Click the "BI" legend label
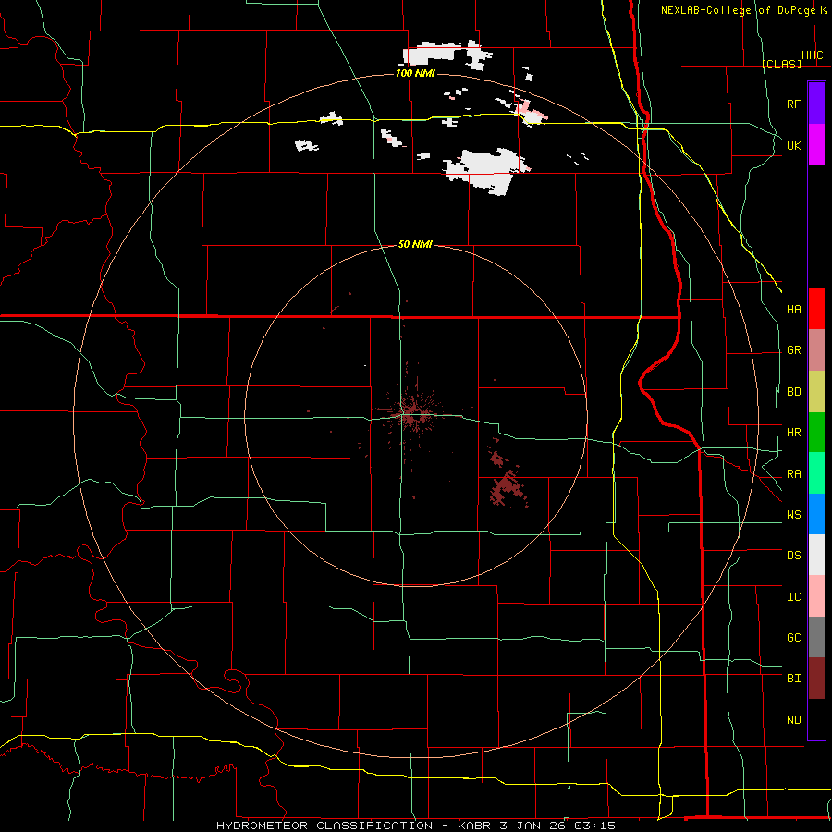The width and height of the screenshot is (832, 832). pos(793,679)
